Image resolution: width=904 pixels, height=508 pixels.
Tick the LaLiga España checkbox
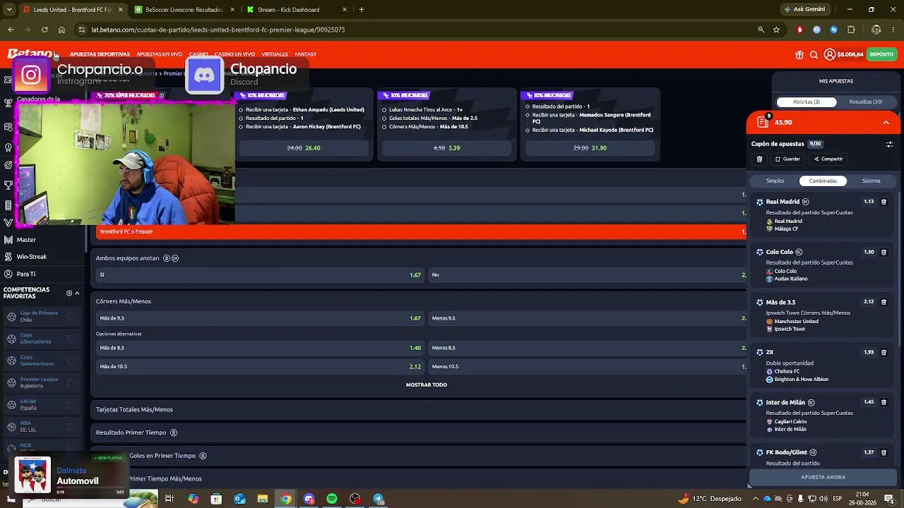pos(71,405)
